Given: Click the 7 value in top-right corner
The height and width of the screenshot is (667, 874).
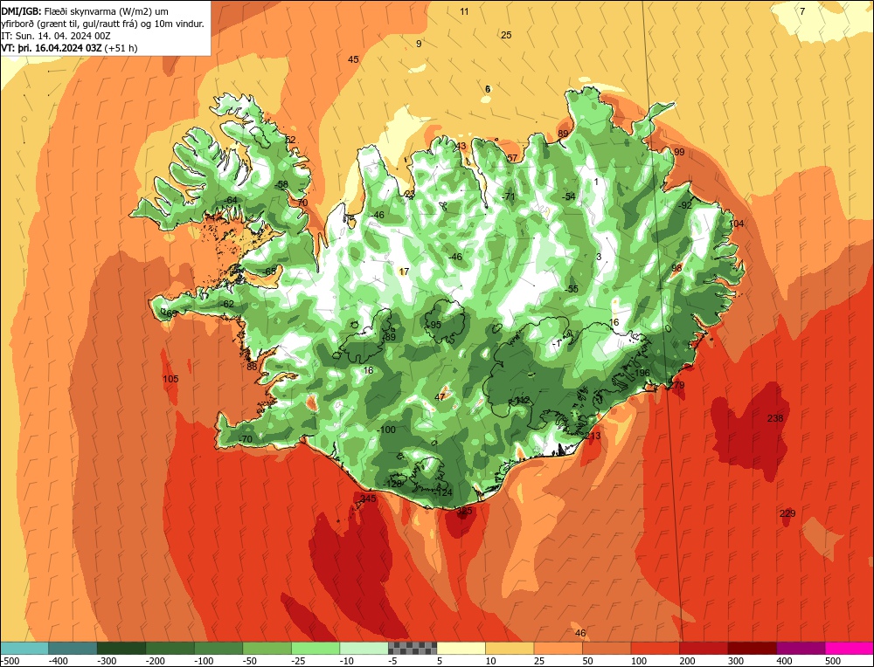Looking at the screenshot, I should [802, 11].
